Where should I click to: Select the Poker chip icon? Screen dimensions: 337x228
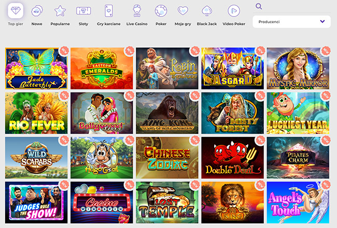[161, 11]
